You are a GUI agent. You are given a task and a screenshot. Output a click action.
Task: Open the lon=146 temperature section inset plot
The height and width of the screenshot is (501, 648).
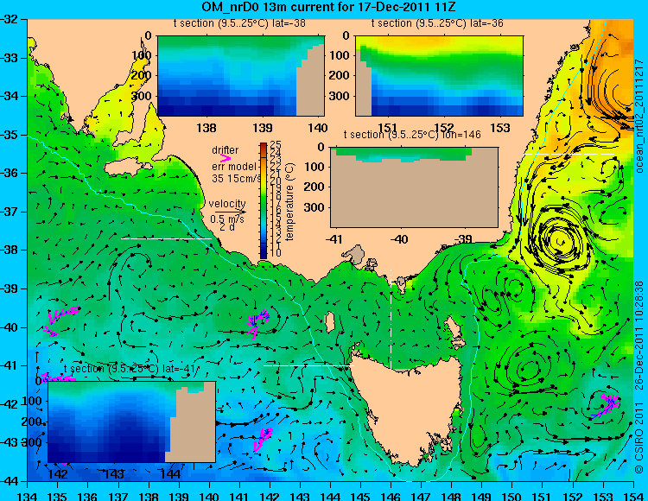[414, 187]
